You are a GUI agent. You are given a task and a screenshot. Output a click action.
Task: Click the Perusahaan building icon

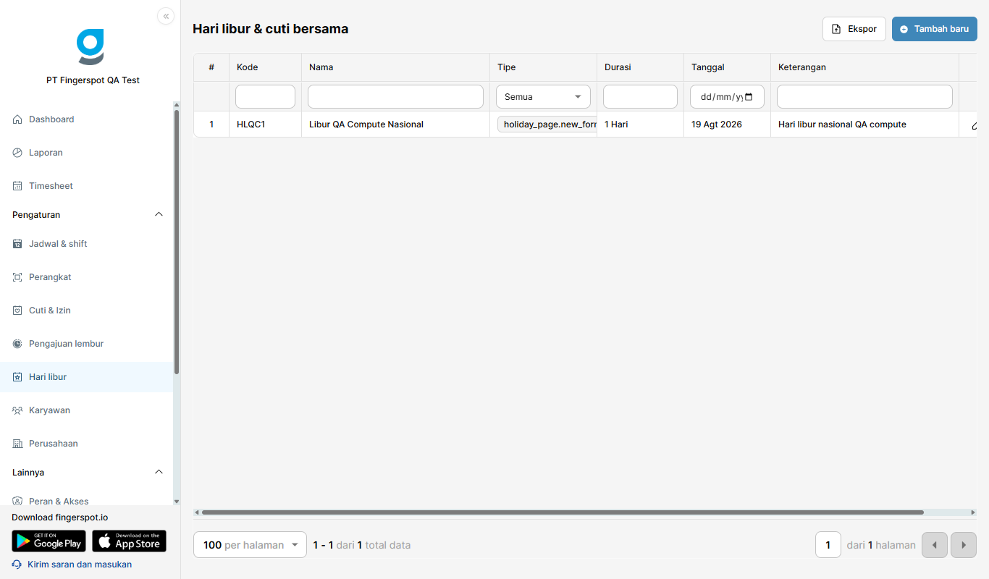[17, 444]
